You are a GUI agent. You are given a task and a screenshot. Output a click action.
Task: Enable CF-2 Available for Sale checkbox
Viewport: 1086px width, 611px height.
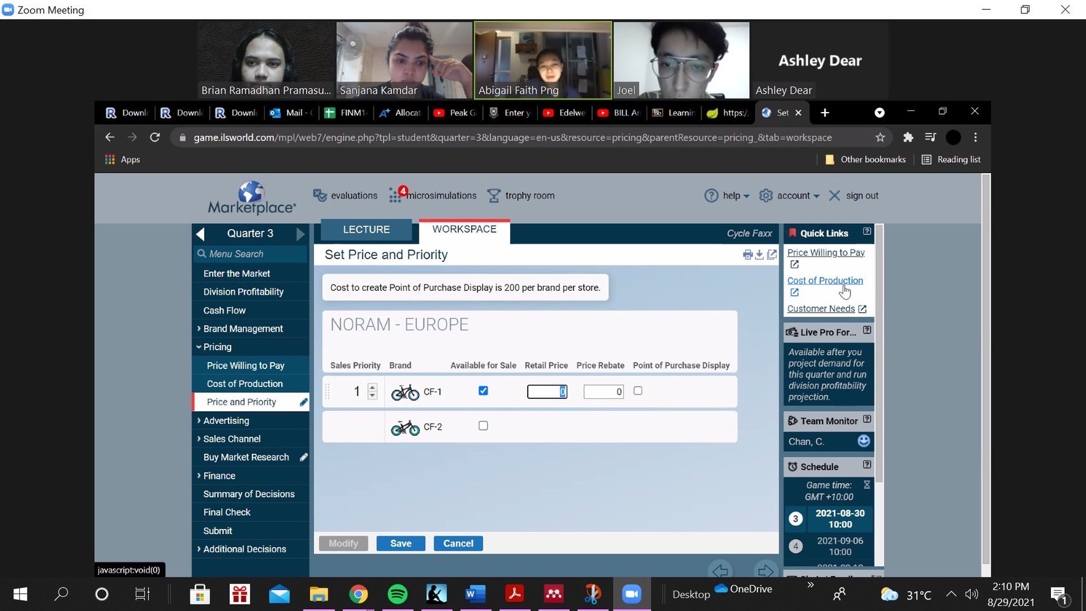[x=483, y=426]
